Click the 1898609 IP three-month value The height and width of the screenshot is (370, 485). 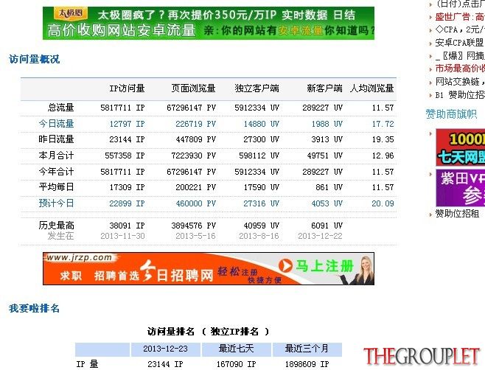point(307,364)
